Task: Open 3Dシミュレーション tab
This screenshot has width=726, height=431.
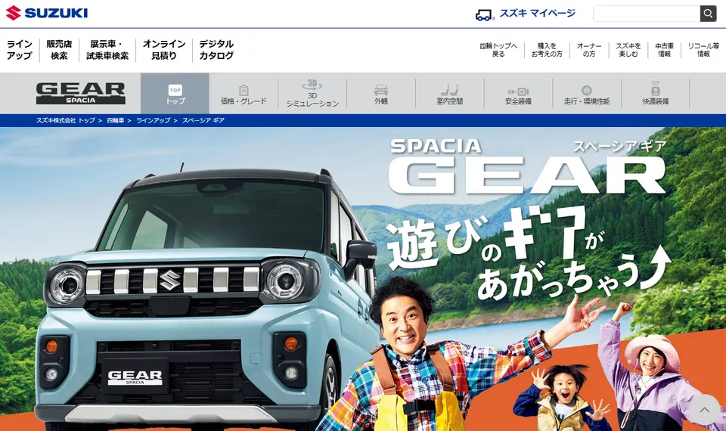Action: (x=312, y=94)
